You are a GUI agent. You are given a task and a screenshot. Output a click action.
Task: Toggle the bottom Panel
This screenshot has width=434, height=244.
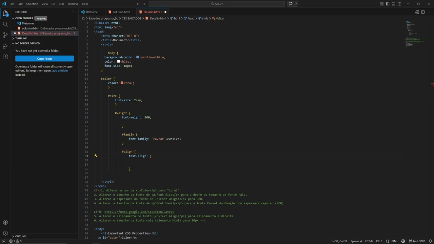pos(394,4)
